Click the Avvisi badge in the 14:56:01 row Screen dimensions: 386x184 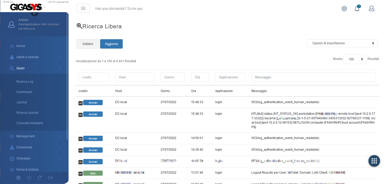(x=93, y=139)
